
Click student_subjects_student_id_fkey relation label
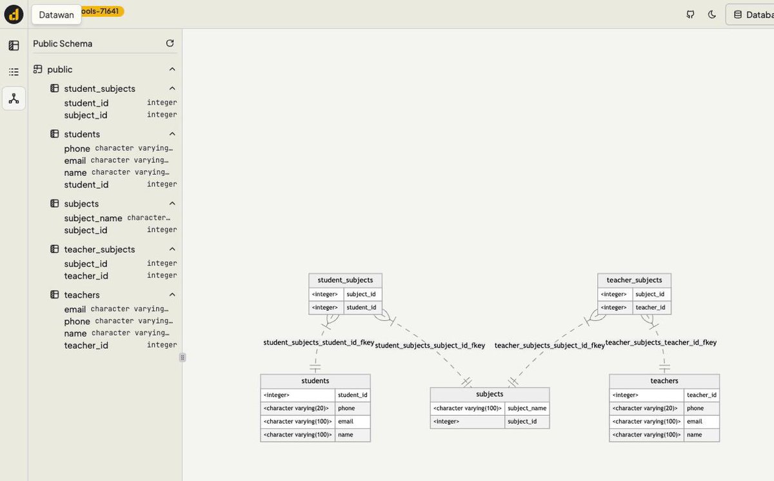[319, 342]
